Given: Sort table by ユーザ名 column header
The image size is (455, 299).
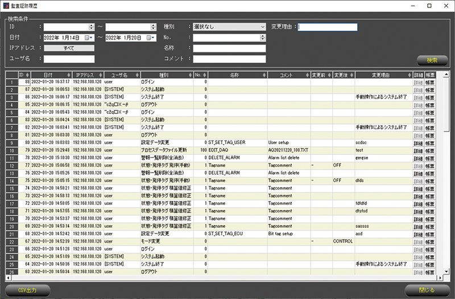Looking at the screenshot, I should pyautogui.click(x=122, y=75).
